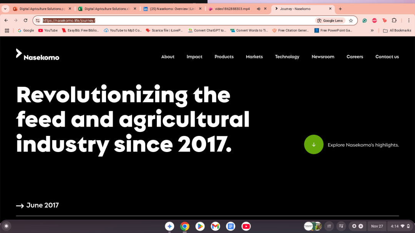
Task: Select the URL in address bar
Action: [69, 20]
